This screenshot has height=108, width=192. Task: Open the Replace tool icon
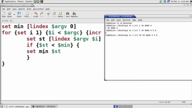pos(74,15)
